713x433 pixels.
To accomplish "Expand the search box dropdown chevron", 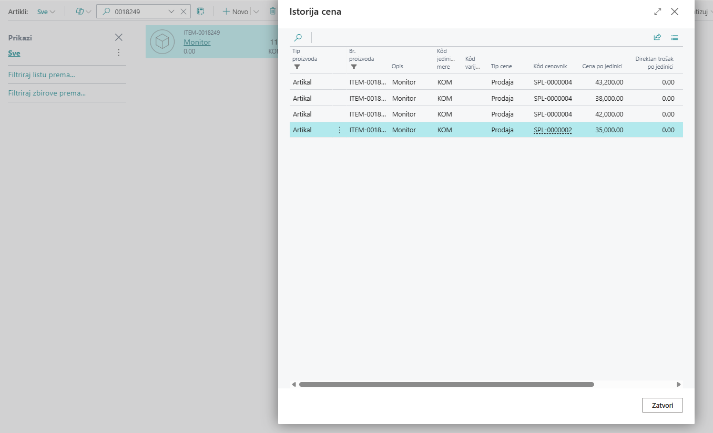I will point(171,12).
